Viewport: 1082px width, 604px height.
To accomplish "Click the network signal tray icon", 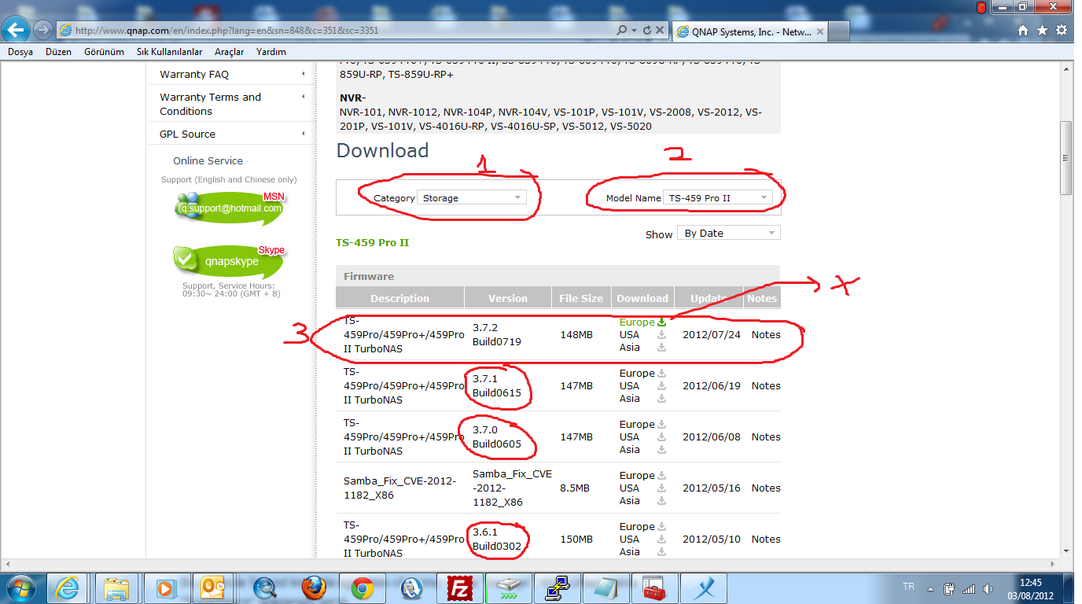I will [968, 588].
